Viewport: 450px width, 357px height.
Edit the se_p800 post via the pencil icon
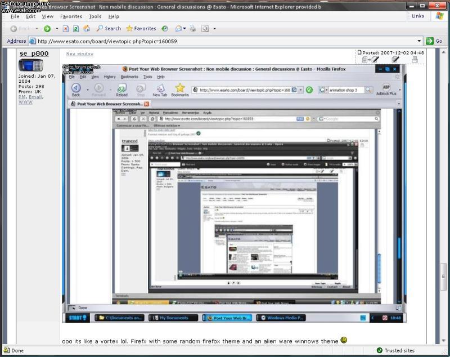[x=395, y=60]
